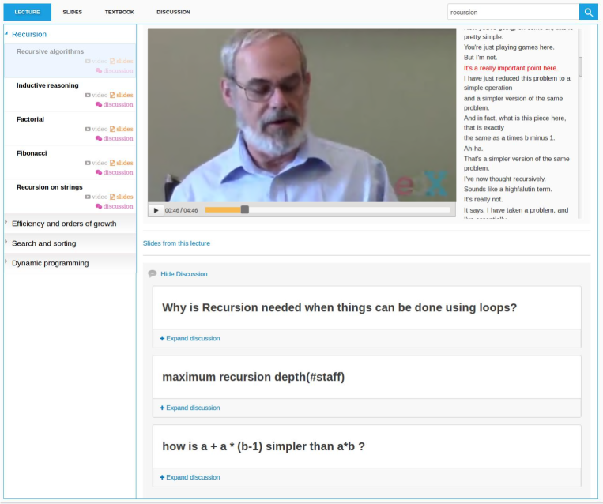Open video for Recursion on strings
Viewport: 603px width, 504px height.
point(96,197)
